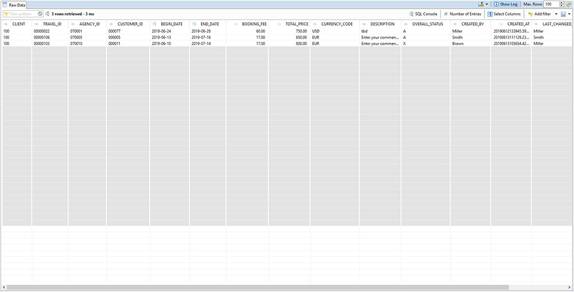Toggle the Show Log button
Image resolution: width=574 pixels, height=292 pixels.
click(505, 4)
